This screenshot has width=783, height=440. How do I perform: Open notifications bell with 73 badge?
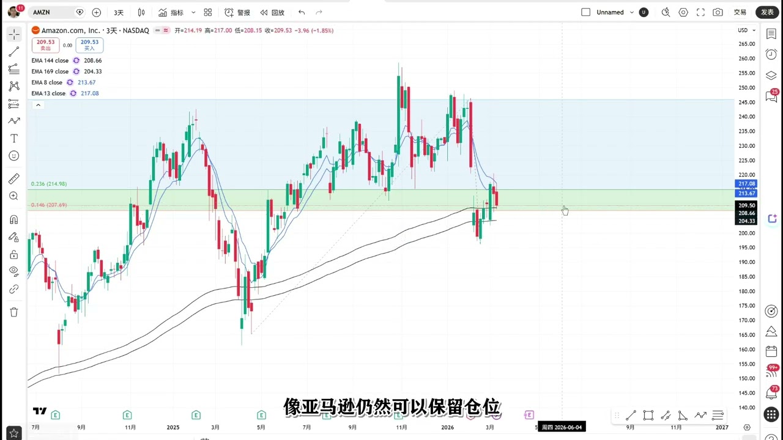771,393
